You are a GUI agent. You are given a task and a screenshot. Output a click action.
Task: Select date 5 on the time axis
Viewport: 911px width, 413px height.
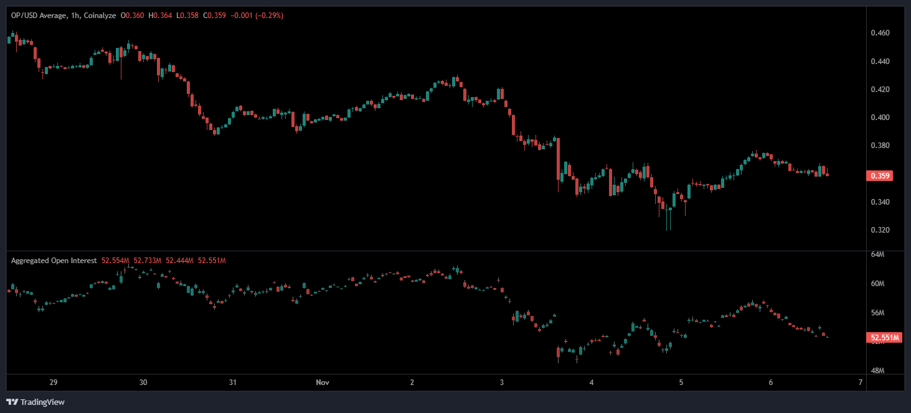point(681,382)
